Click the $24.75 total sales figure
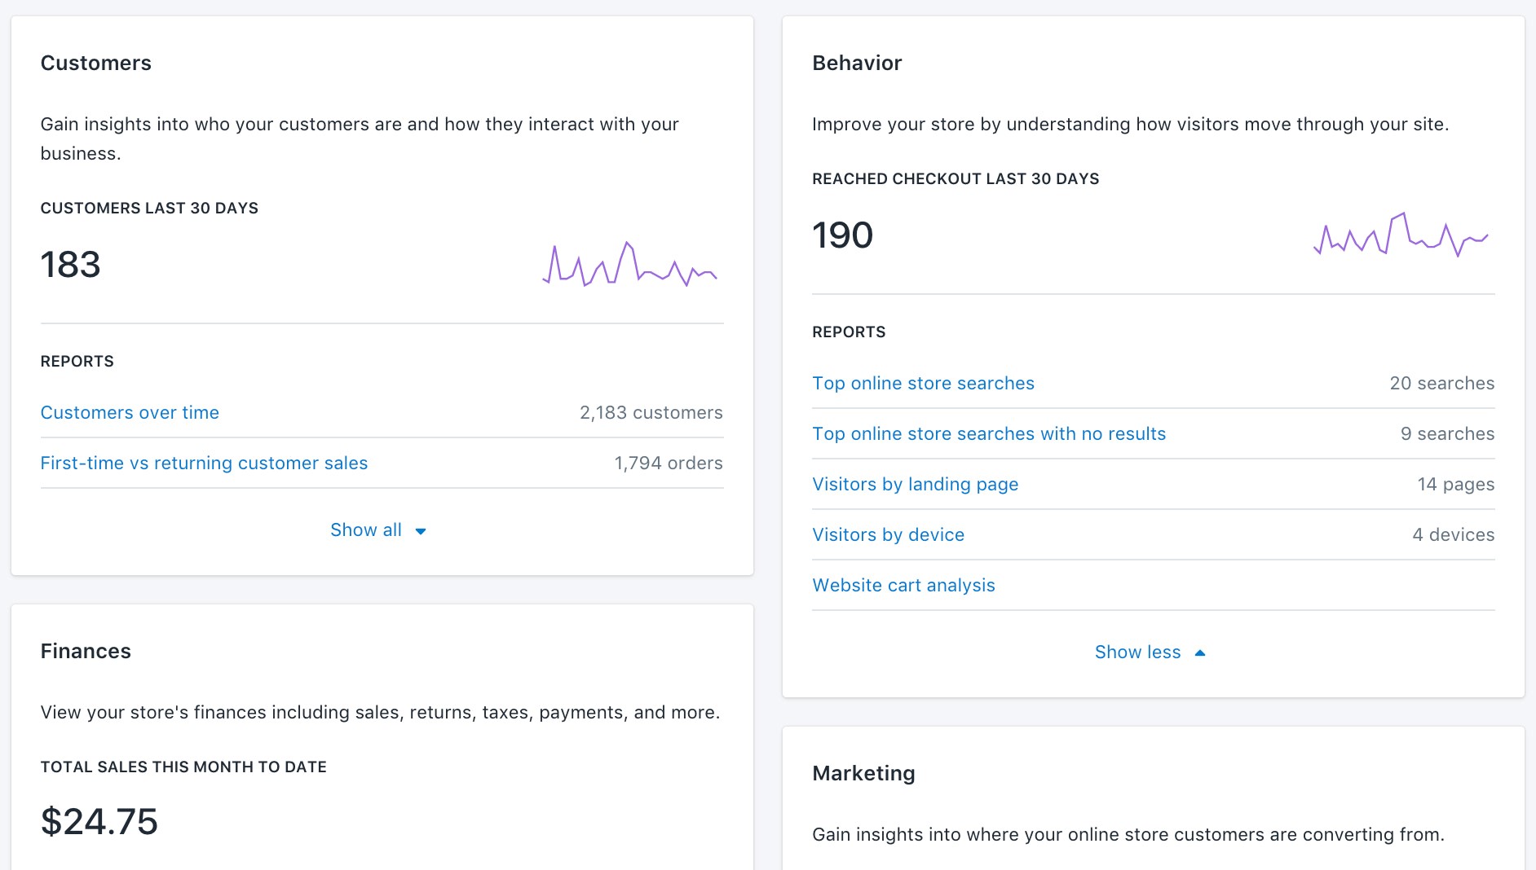Image resolution: width=1536 pixels, height=870 pixels. (99, 821)
